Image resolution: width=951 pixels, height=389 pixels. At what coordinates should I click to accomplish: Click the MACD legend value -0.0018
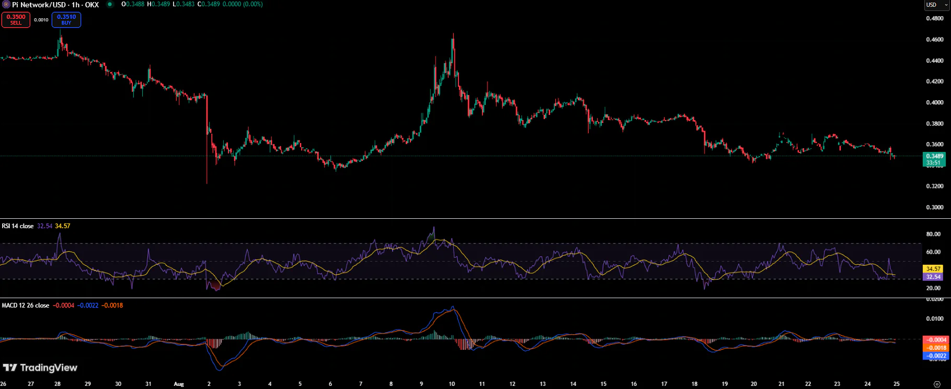pos(112,305)
